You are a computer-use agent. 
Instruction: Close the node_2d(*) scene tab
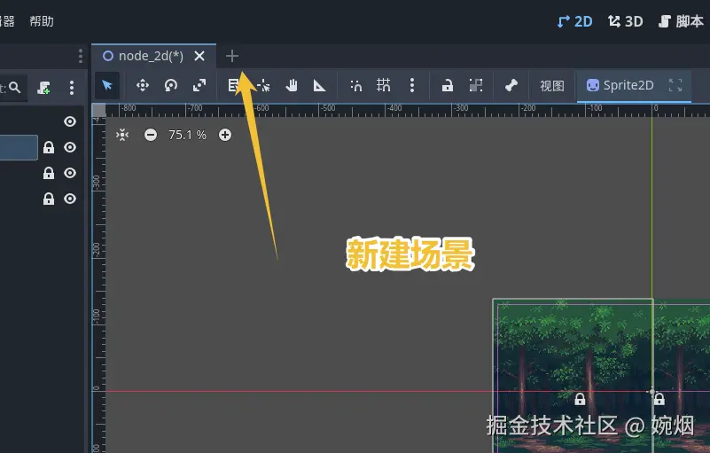(199, 56)
